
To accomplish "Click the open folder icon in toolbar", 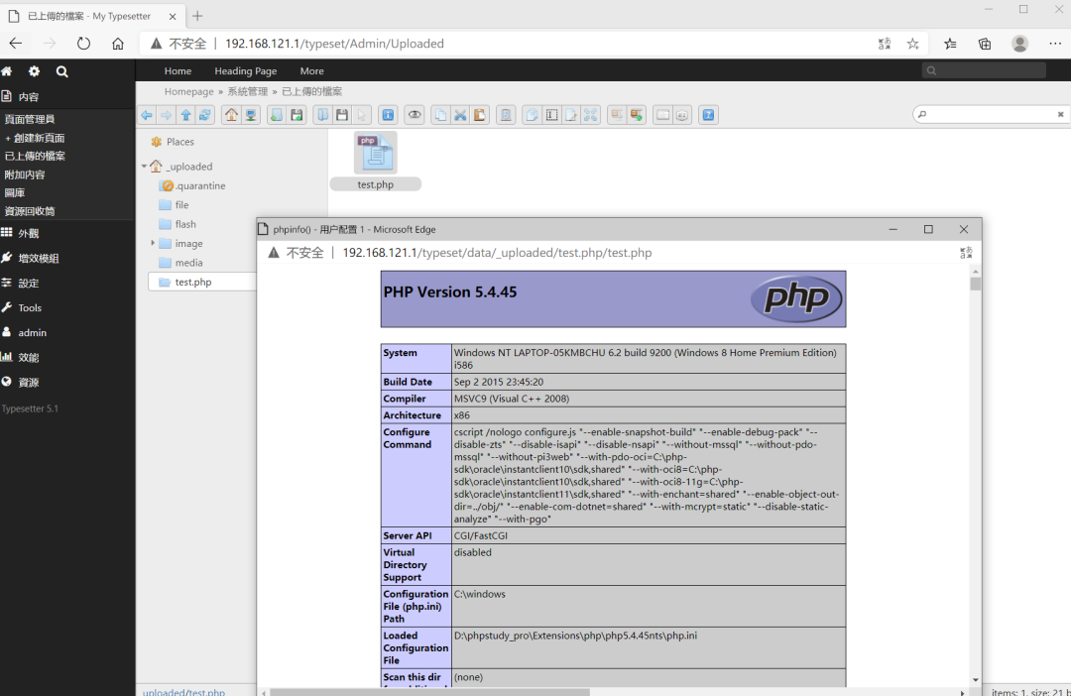I will [322, 115].
